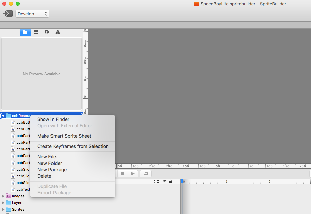Select the ccbText file in tree

point(23,189)
